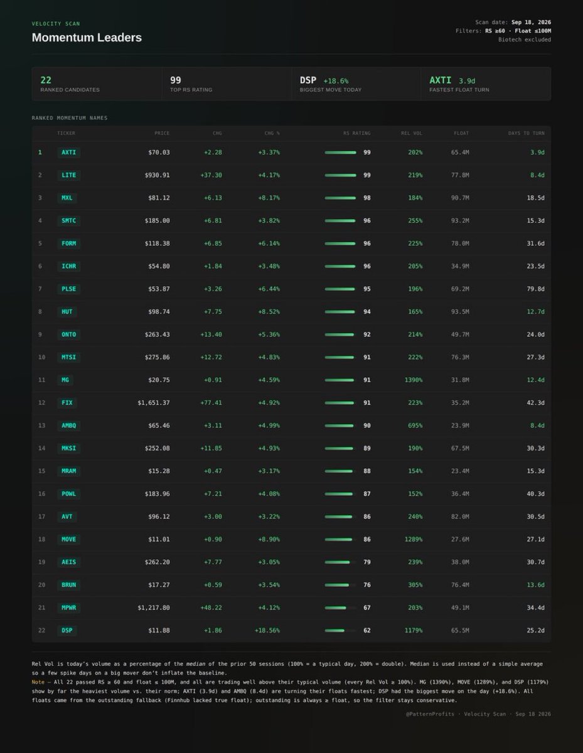This screenshot has width=583, height=753.
Task: Click the 695% rel vol value
Action: (415, 425)
